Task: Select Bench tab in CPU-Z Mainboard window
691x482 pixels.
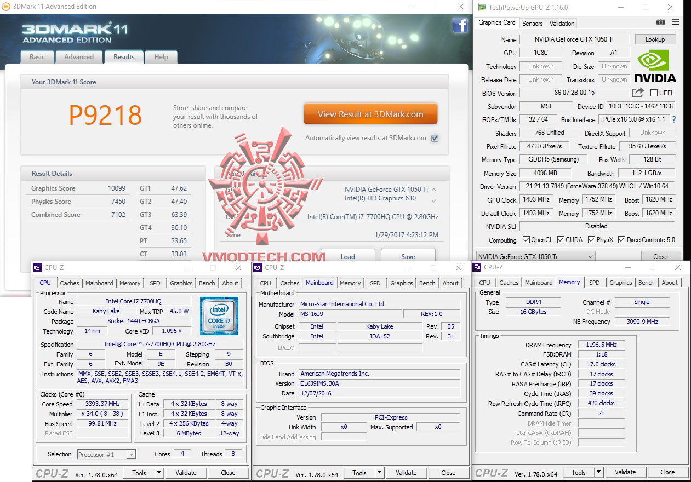Action: [427, 283]
